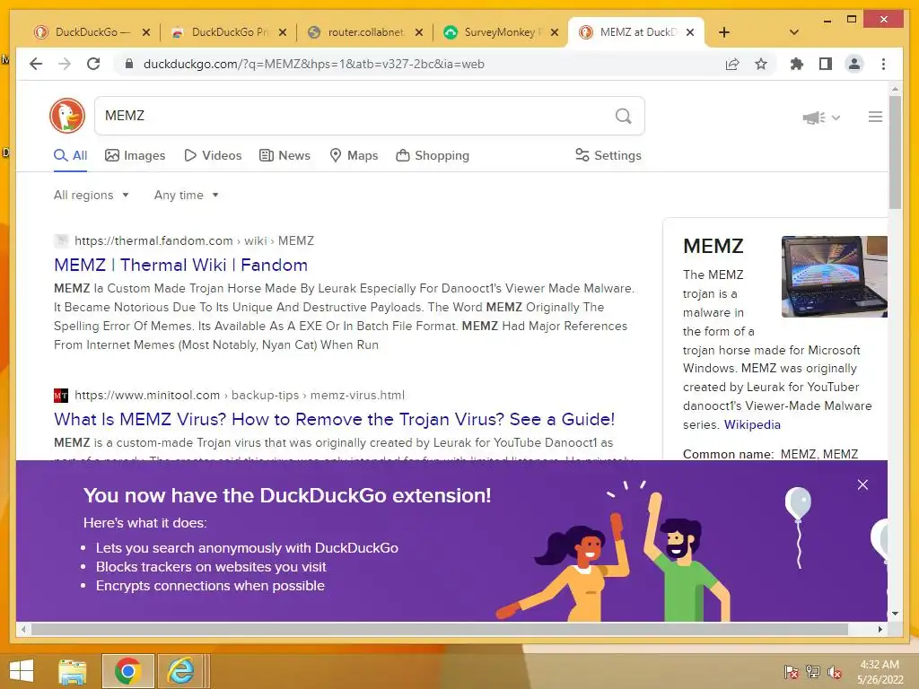Switch to router.collabnet tab

click(364, 32)
